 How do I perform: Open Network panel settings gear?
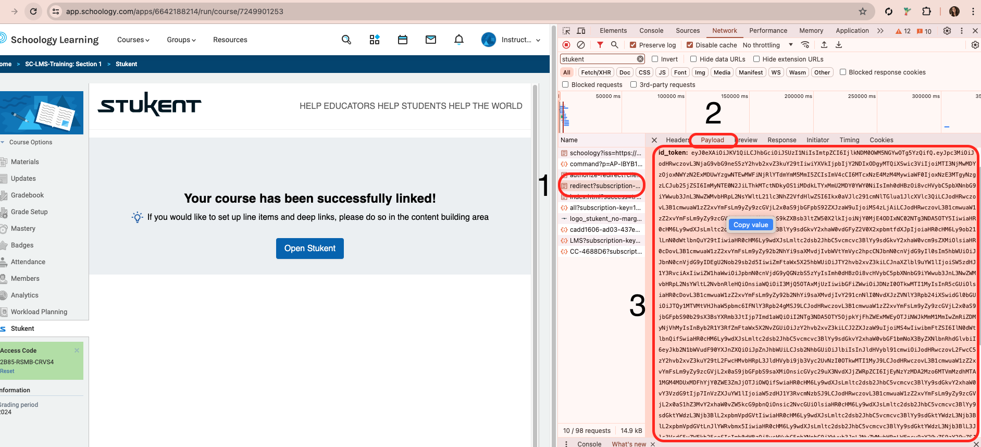point(975,45)
